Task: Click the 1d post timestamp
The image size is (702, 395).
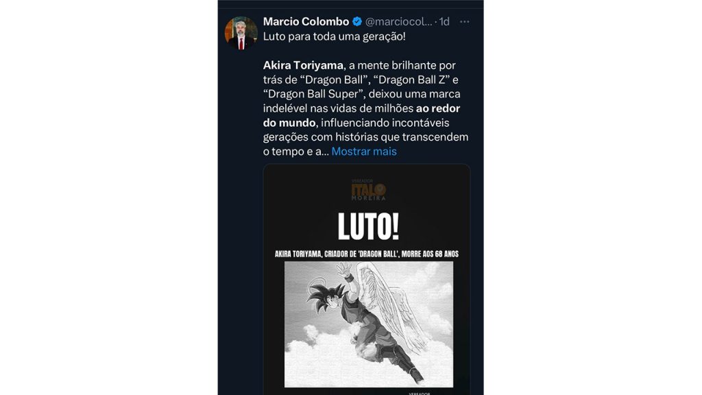Action: [x=444, y=21]
